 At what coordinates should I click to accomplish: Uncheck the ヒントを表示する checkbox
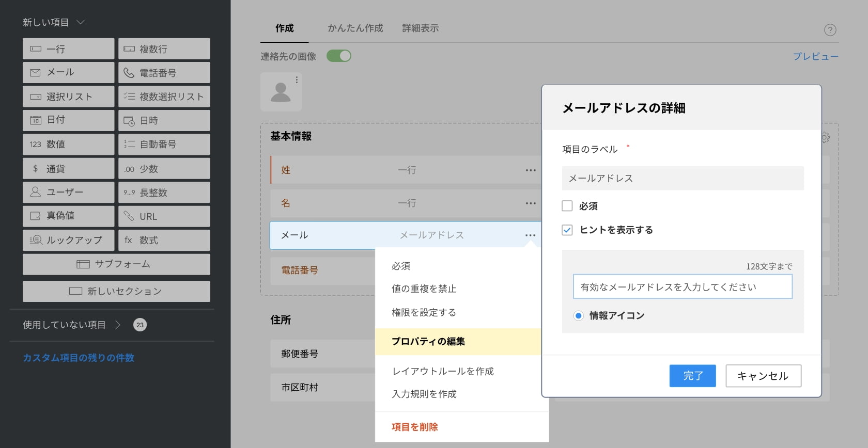click(x=567, y=230)
